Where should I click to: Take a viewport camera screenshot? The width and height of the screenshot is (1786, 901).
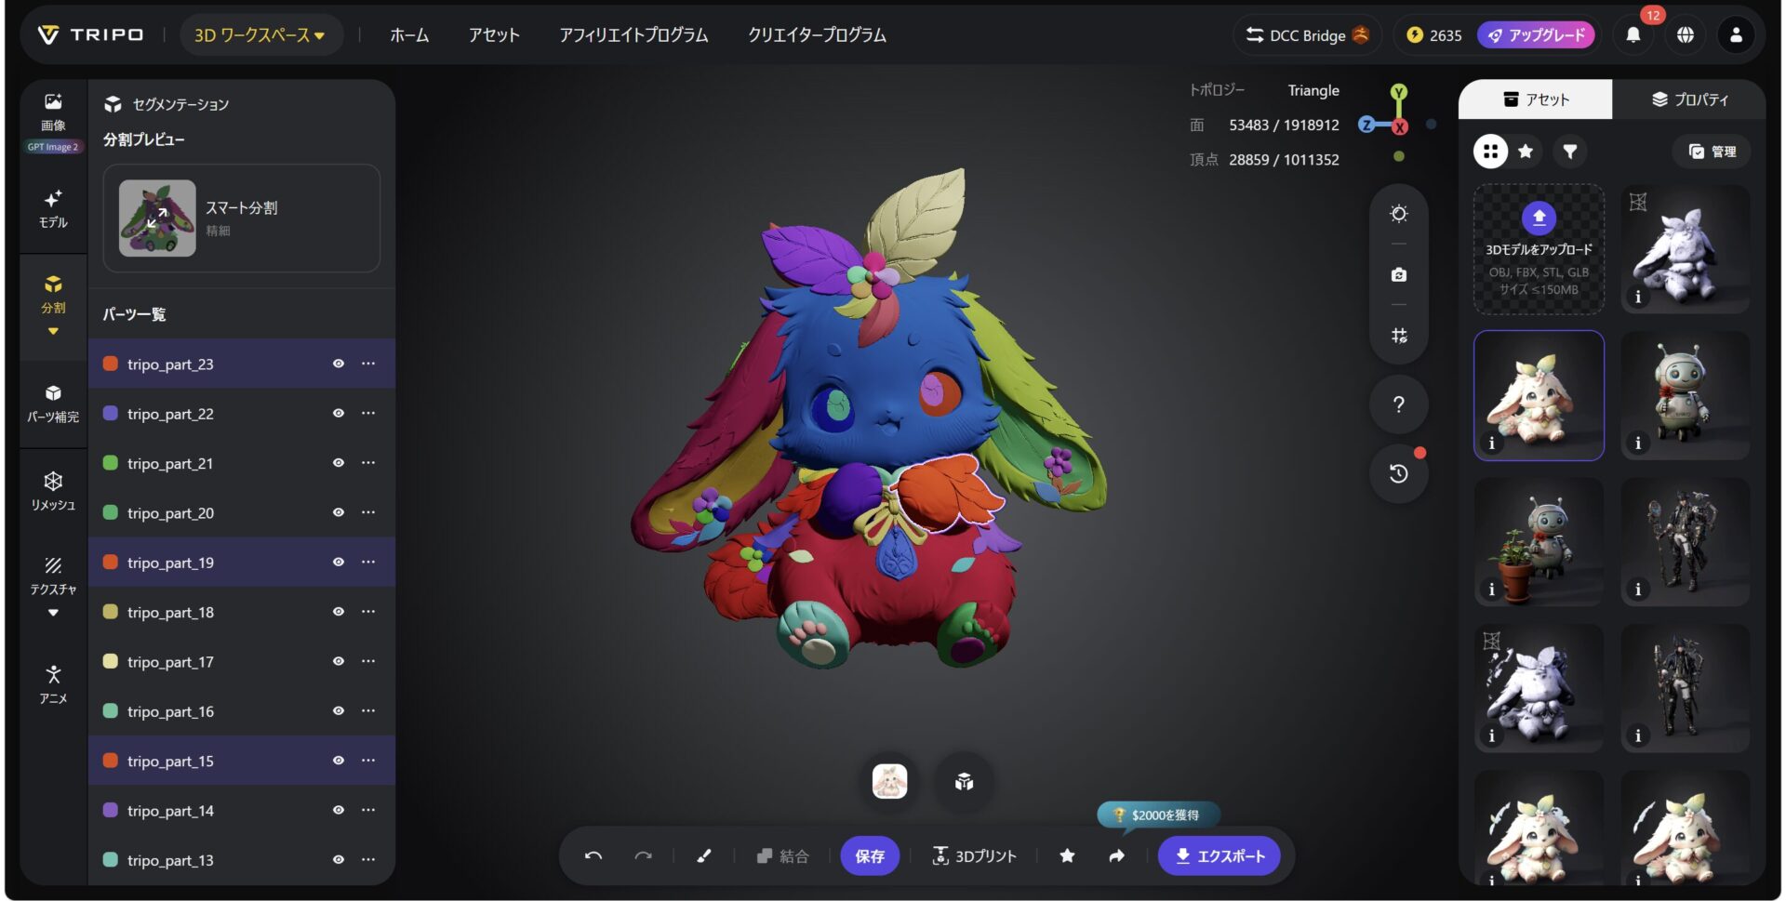[1398, 274]
